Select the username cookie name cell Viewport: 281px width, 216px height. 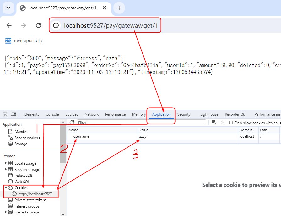click(102, 136)
